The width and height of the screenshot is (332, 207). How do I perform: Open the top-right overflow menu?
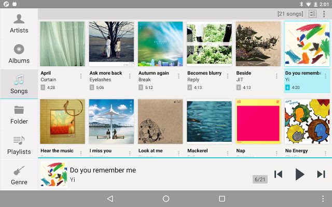(x=324, y=14)
